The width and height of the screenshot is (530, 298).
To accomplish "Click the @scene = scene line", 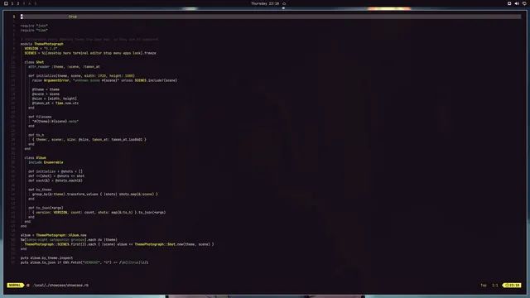I will pyautogui.click(x=46, y=94).
